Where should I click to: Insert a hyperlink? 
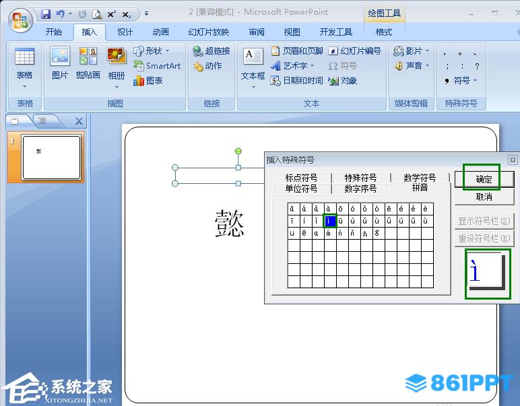click(x=212, y=50)
